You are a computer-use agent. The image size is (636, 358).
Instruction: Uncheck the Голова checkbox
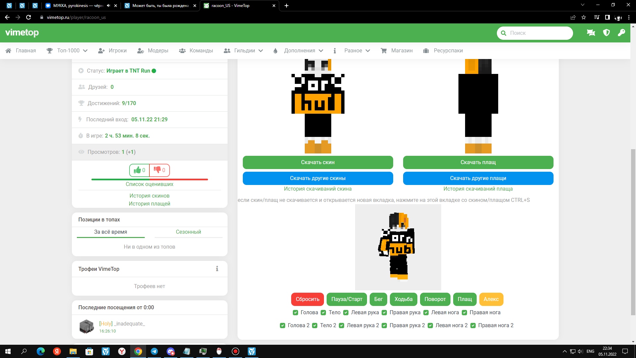pos(295,313)
